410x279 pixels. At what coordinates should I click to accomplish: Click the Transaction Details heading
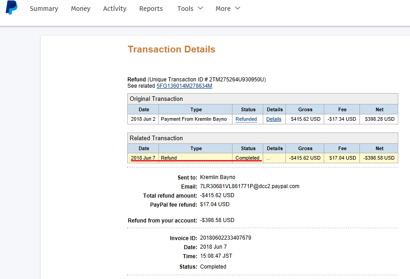[172, 49]
